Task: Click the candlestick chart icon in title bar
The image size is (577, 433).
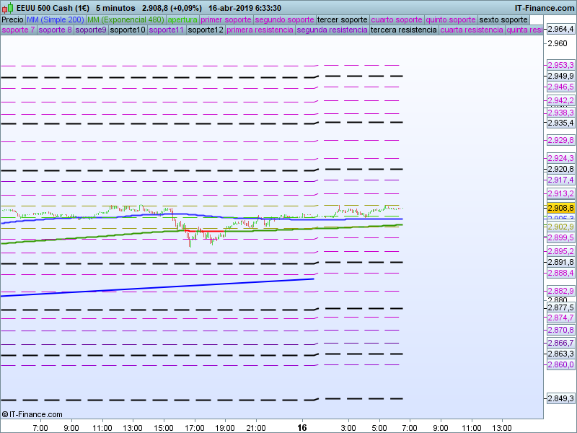Action: (7, 8)
